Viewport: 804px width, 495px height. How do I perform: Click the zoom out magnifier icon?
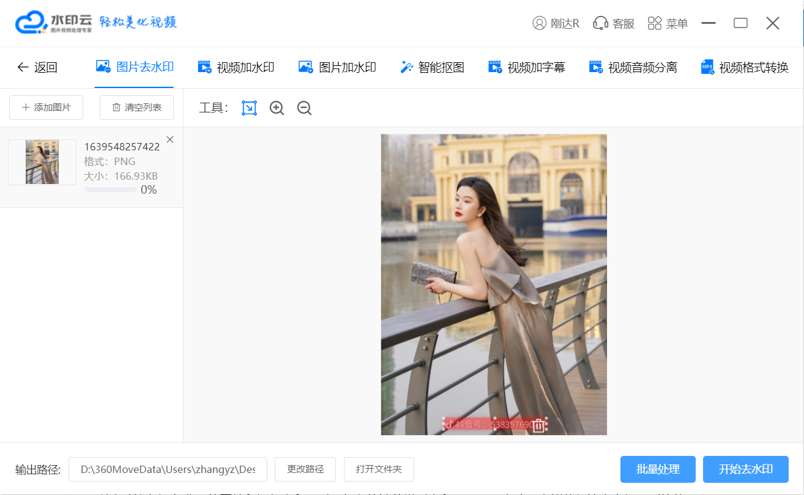(304, 108)
